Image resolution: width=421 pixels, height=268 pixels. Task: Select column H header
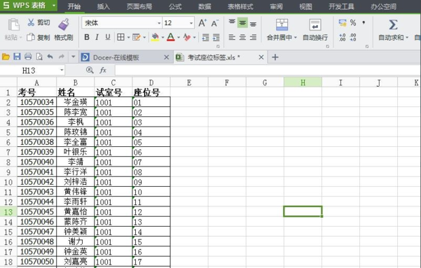[x=303, y=82]
